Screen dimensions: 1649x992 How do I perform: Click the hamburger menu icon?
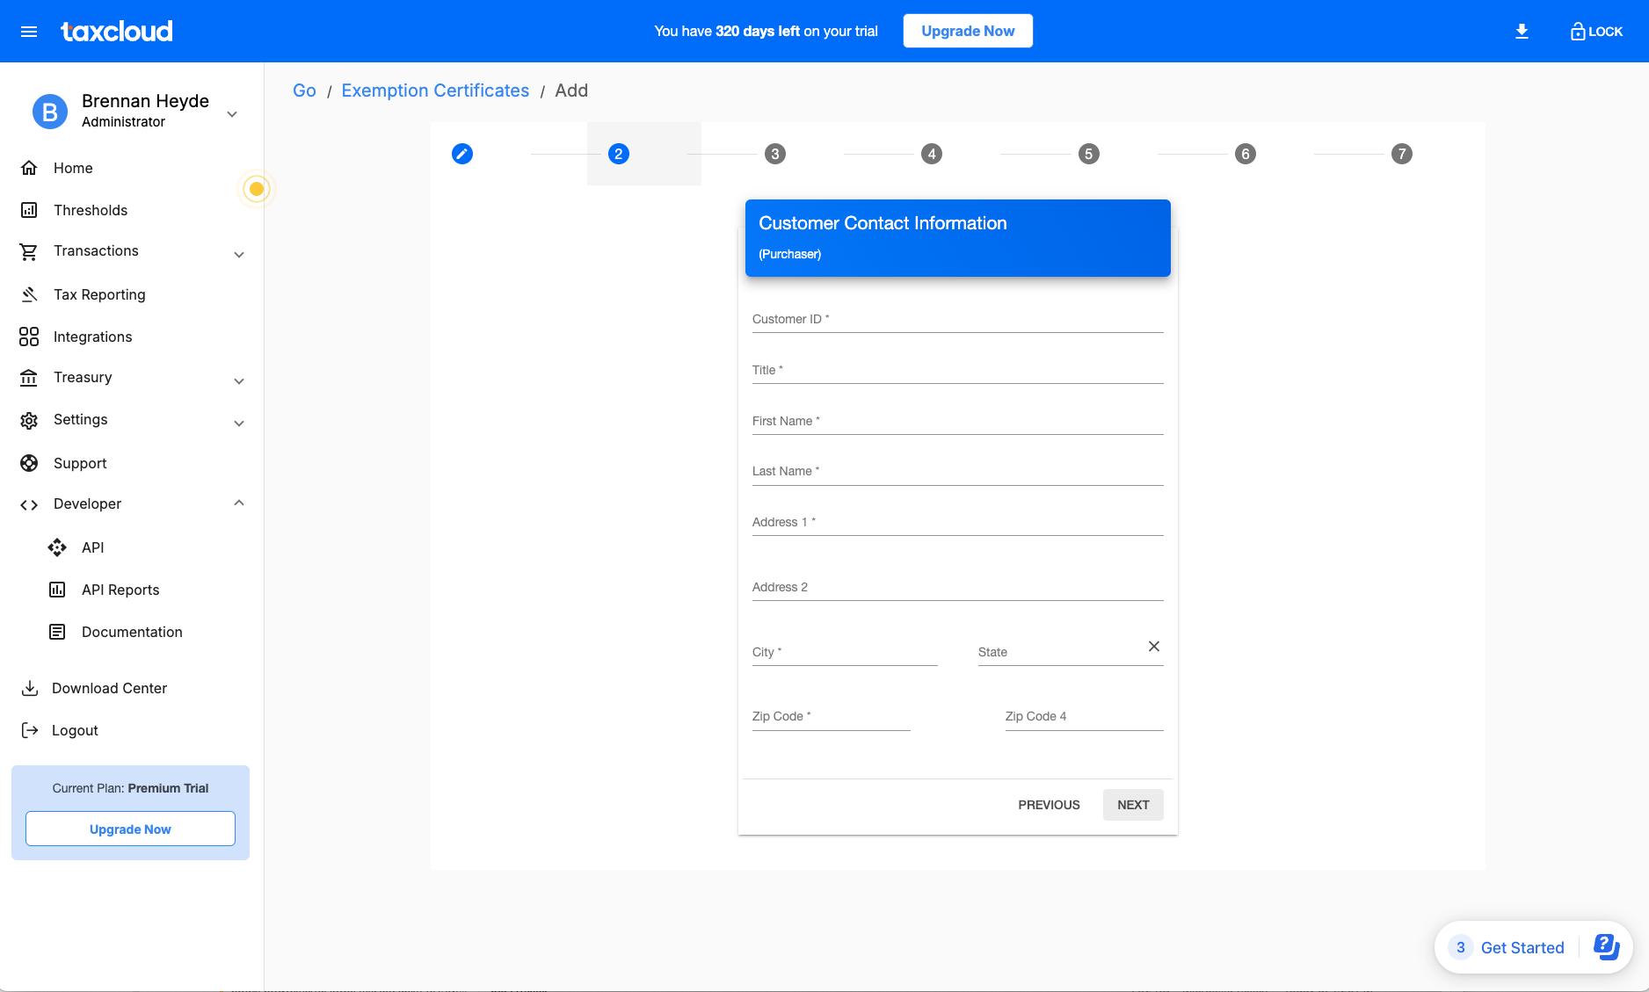tap(29, 32)
